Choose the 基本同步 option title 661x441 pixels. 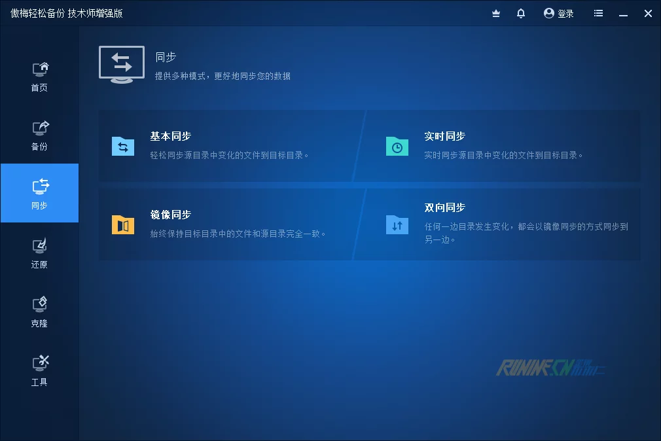pos(170,136)
